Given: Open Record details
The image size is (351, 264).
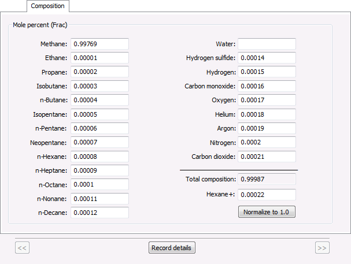Looking at the screenshot, I should (172, 247).
